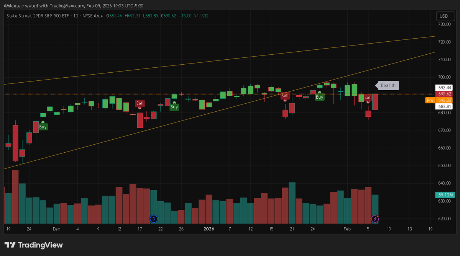Select the Buy marker near December 24

pos(174,107)
